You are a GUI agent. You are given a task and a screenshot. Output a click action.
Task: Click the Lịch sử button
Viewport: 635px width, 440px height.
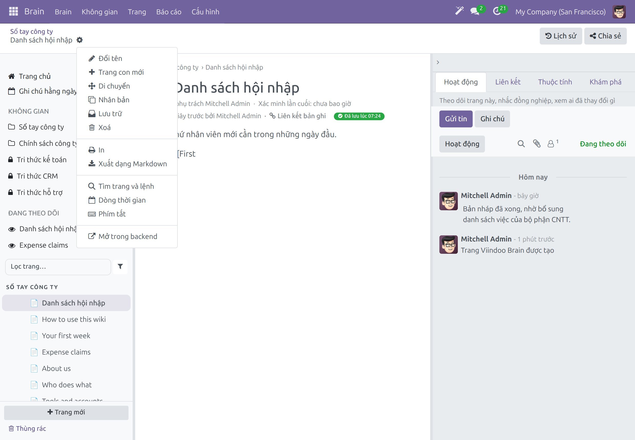561,36
